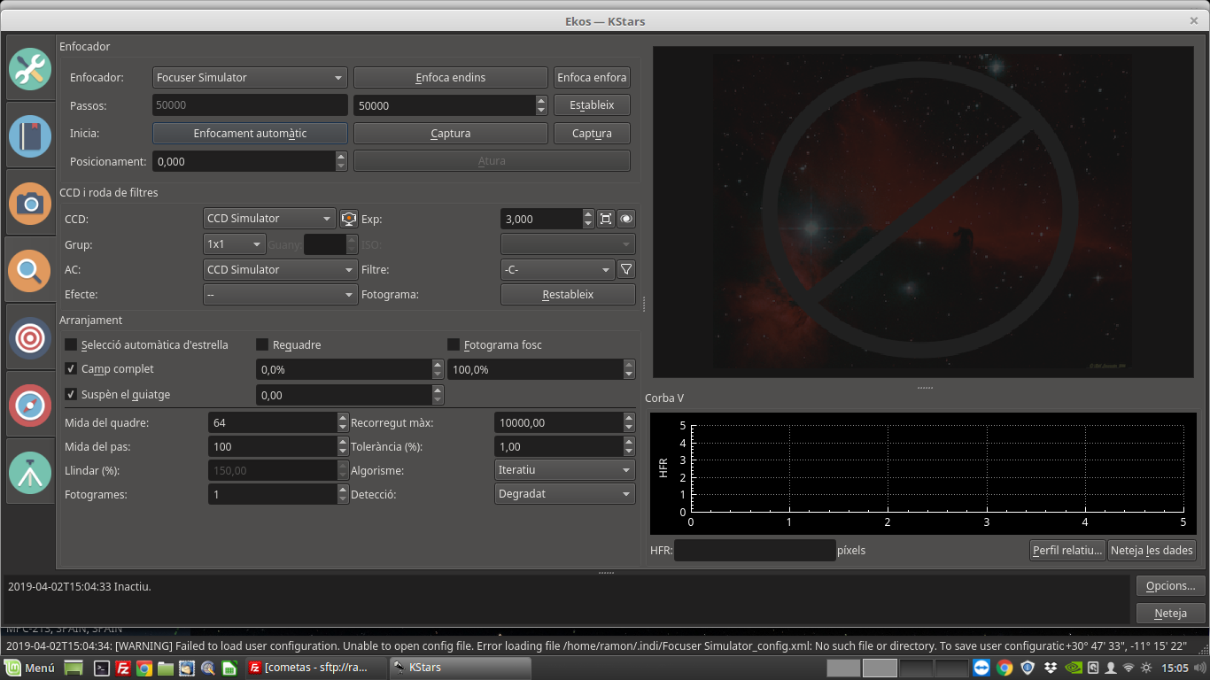Click the Chrome tray icon
Screen dimensions: 1210x680
tap(1004, 668)
